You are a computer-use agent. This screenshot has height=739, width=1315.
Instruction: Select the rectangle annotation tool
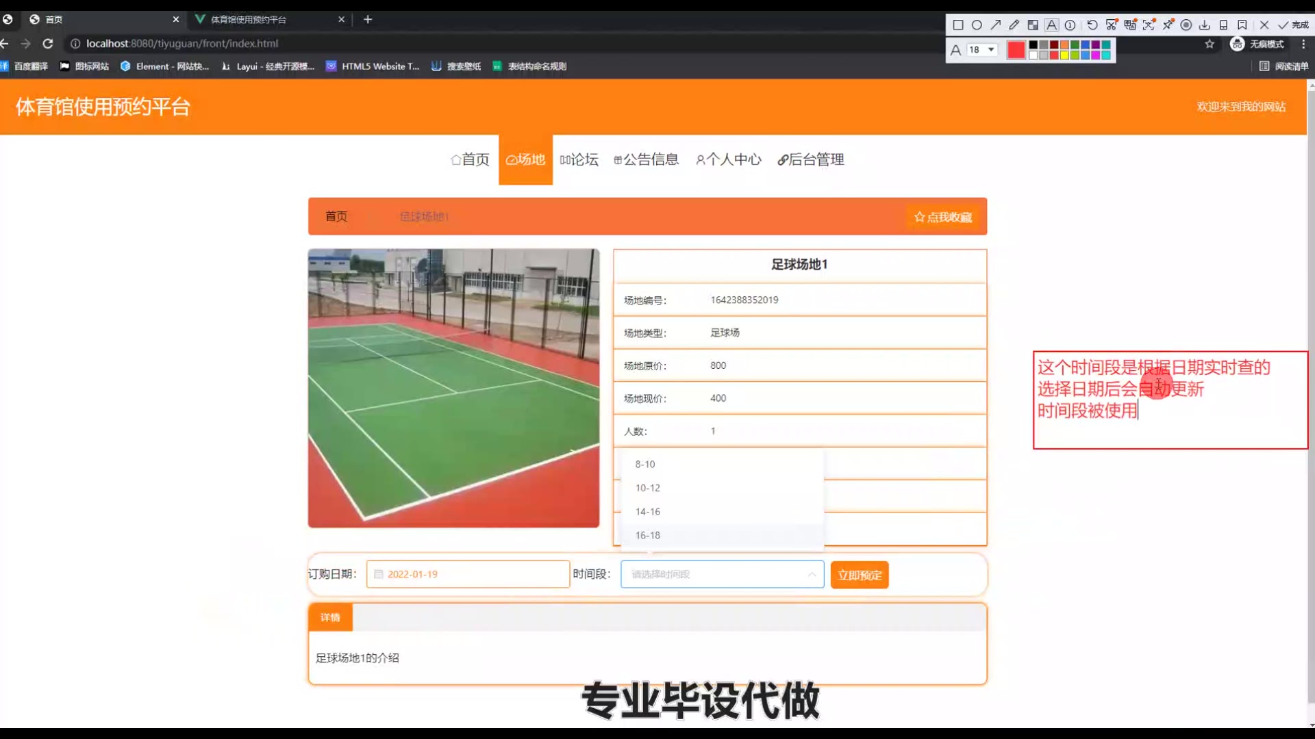pyautogui.click(x=958, y=25)
